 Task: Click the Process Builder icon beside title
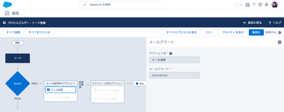pos(4,23)
